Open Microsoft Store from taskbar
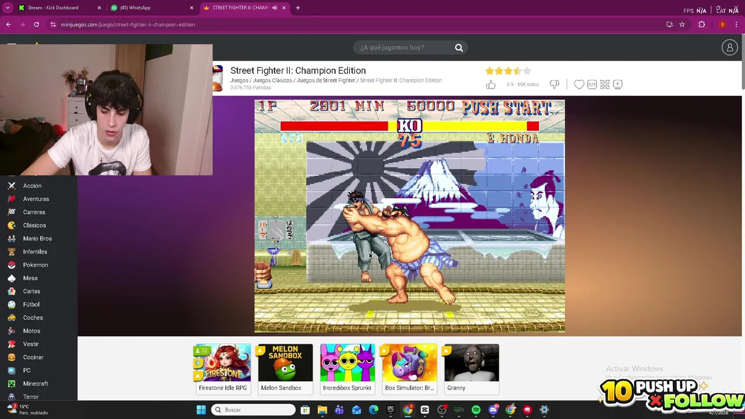Screen dimensions: 745x419 [x=305, y=410]
